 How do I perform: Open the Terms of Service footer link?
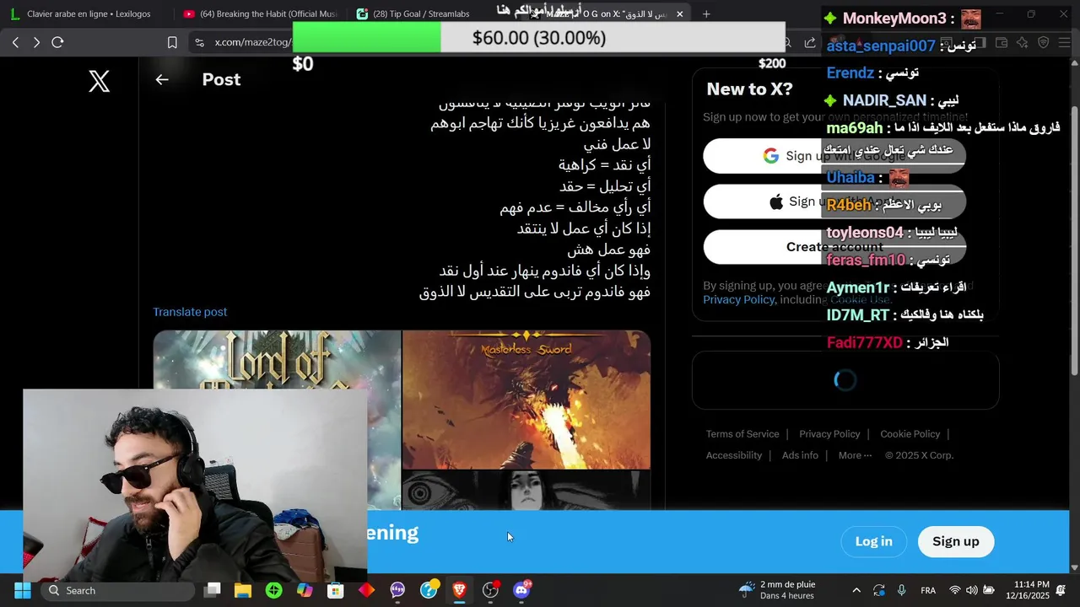point(742,434)
